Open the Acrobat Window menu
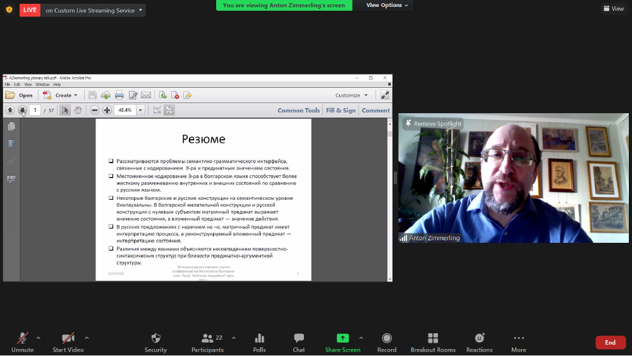The image size is (632, 356). pos(42,84)
